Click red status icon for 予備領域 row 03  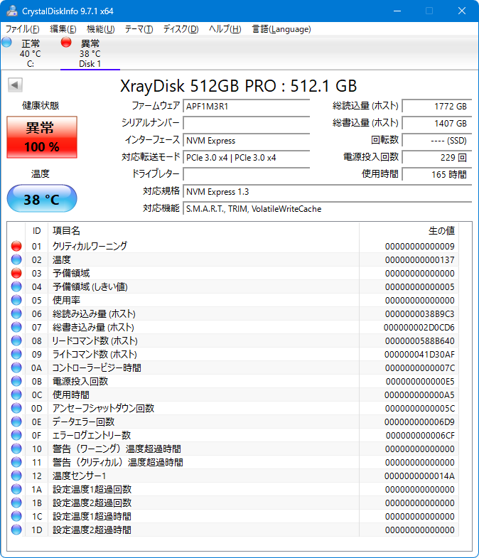(x=16, y=273)
